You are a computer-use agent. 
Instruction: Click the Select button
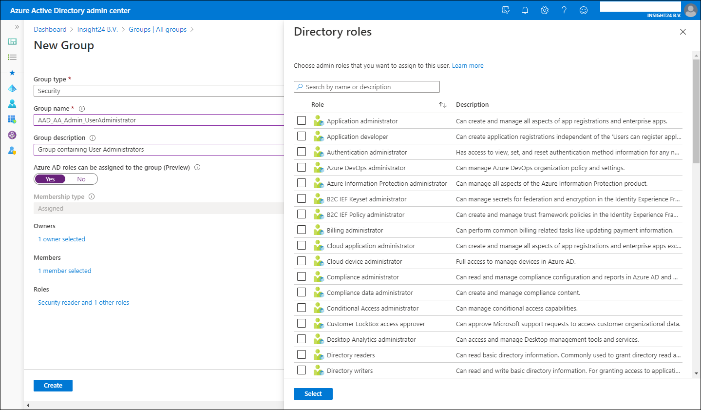[x=313, y=394]
